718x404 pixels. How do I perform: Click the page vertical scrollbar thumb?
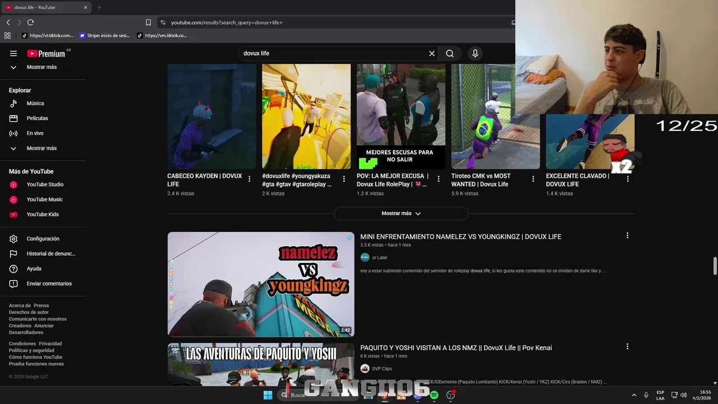[x=715, y=267]
